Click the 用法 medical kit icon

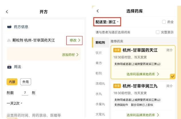coord(9,67)
